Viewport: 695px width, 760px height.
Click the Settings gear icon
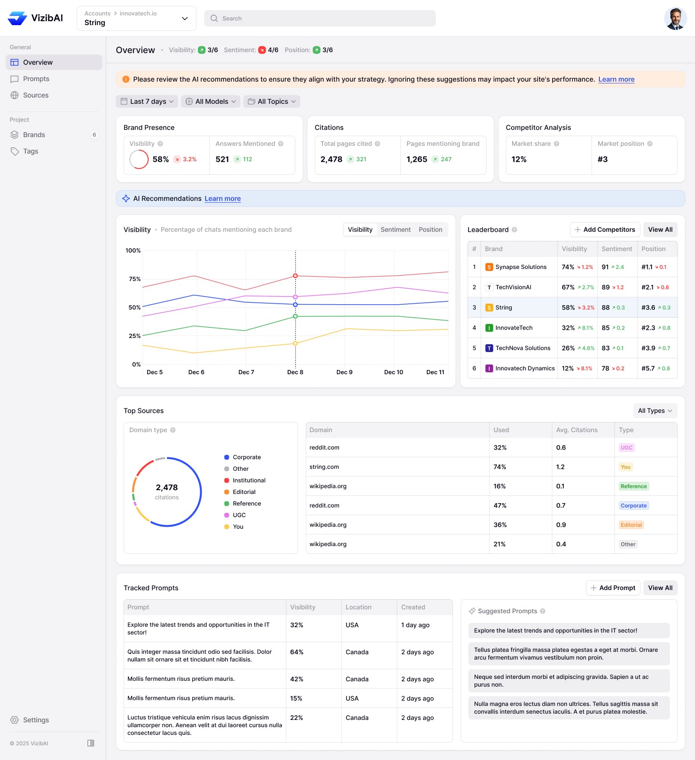pos(14,720)
